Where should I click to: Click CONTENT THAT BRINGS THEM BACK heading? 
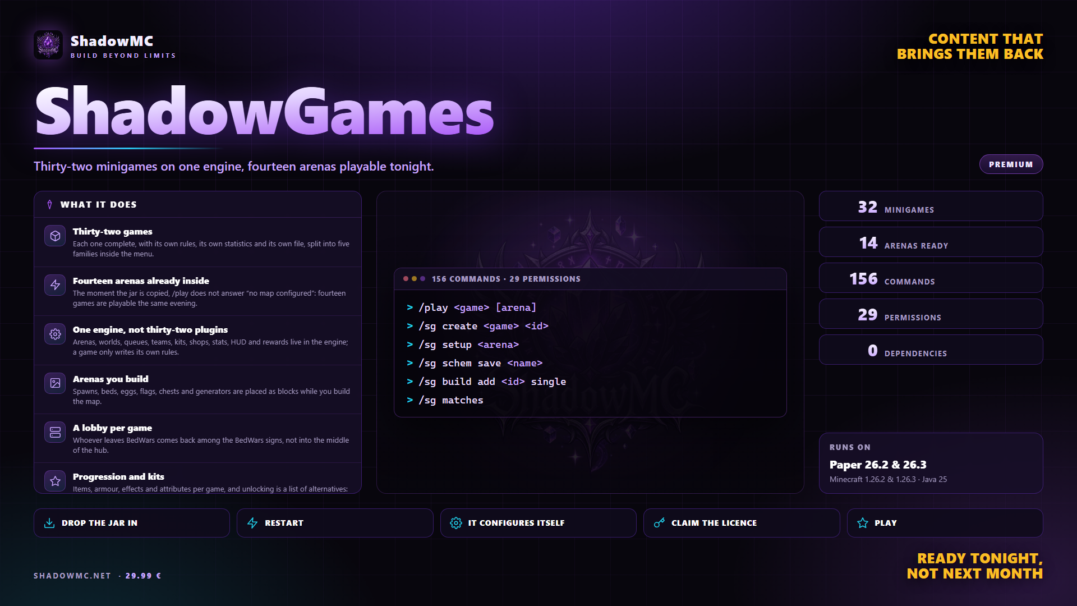[970, 47]
